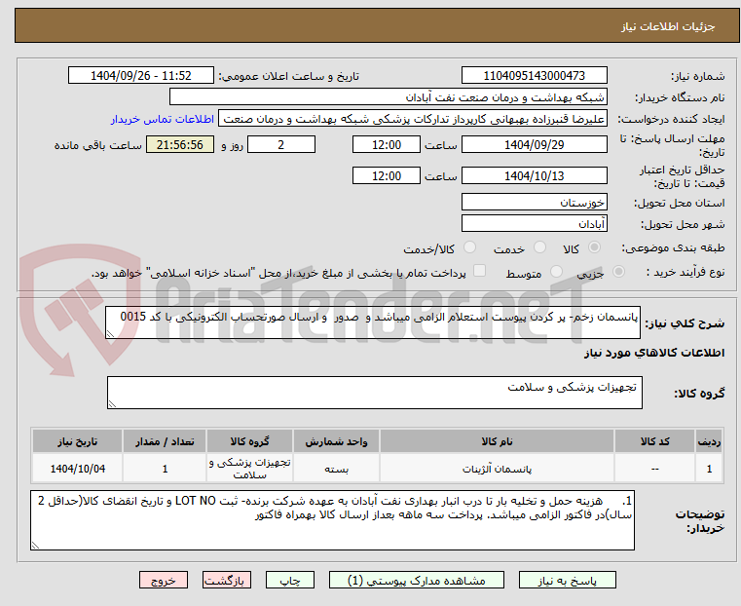Select the کالا radio button

pos(595,247)
